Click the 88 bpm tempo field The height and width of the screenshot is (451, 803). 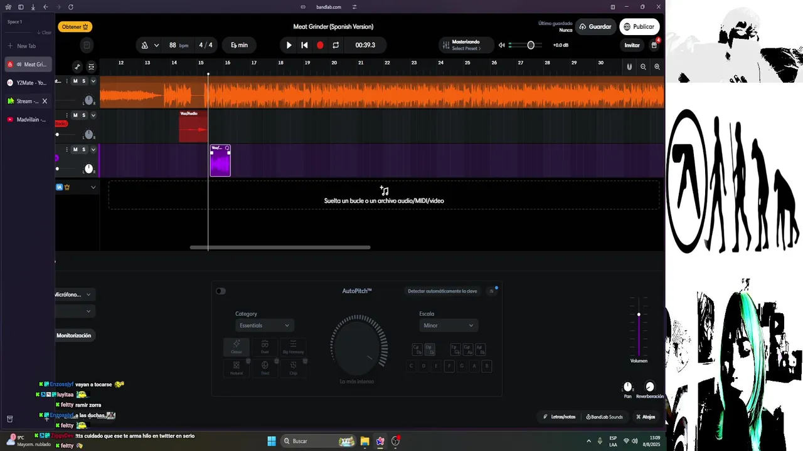(x=178, y=45)
